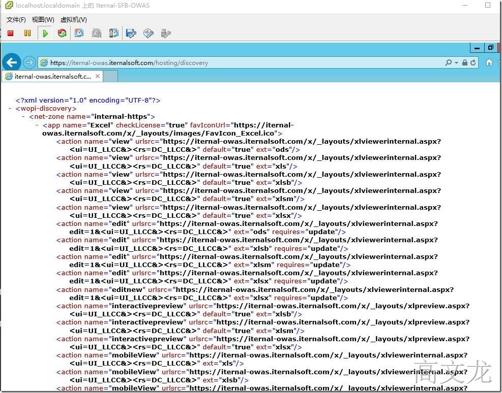Click interactivepreview action line with ext="xlsx"

(263, 343)
